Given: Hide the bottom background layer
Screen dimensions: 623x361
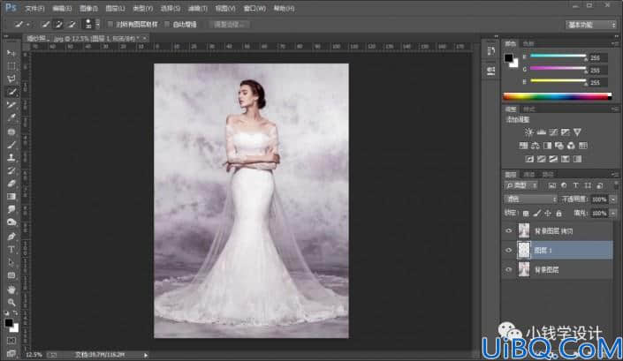Looking at the screenshot, I should coord(509,269).
